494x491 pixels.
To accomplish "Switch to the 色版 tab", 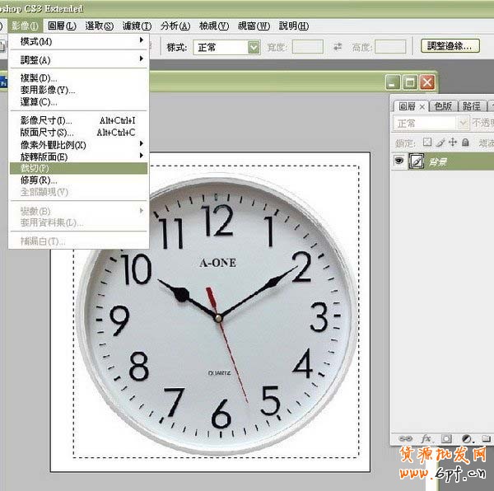I will tap(443, 106).
